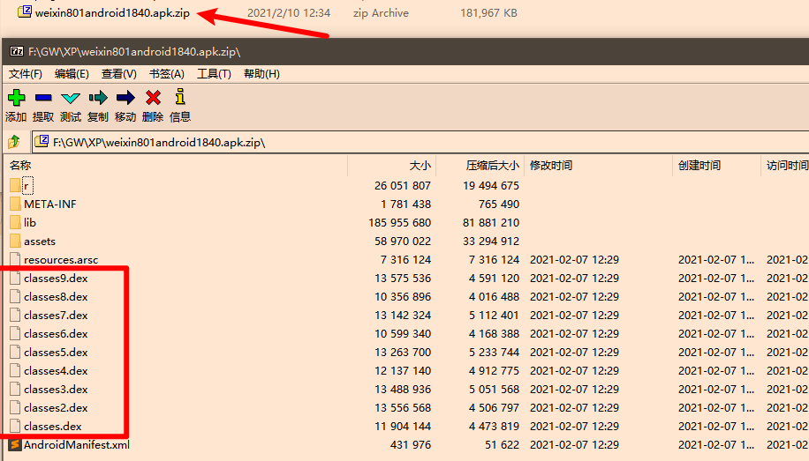
Task: Select the assets folder name
Action: tap(40, 241)
